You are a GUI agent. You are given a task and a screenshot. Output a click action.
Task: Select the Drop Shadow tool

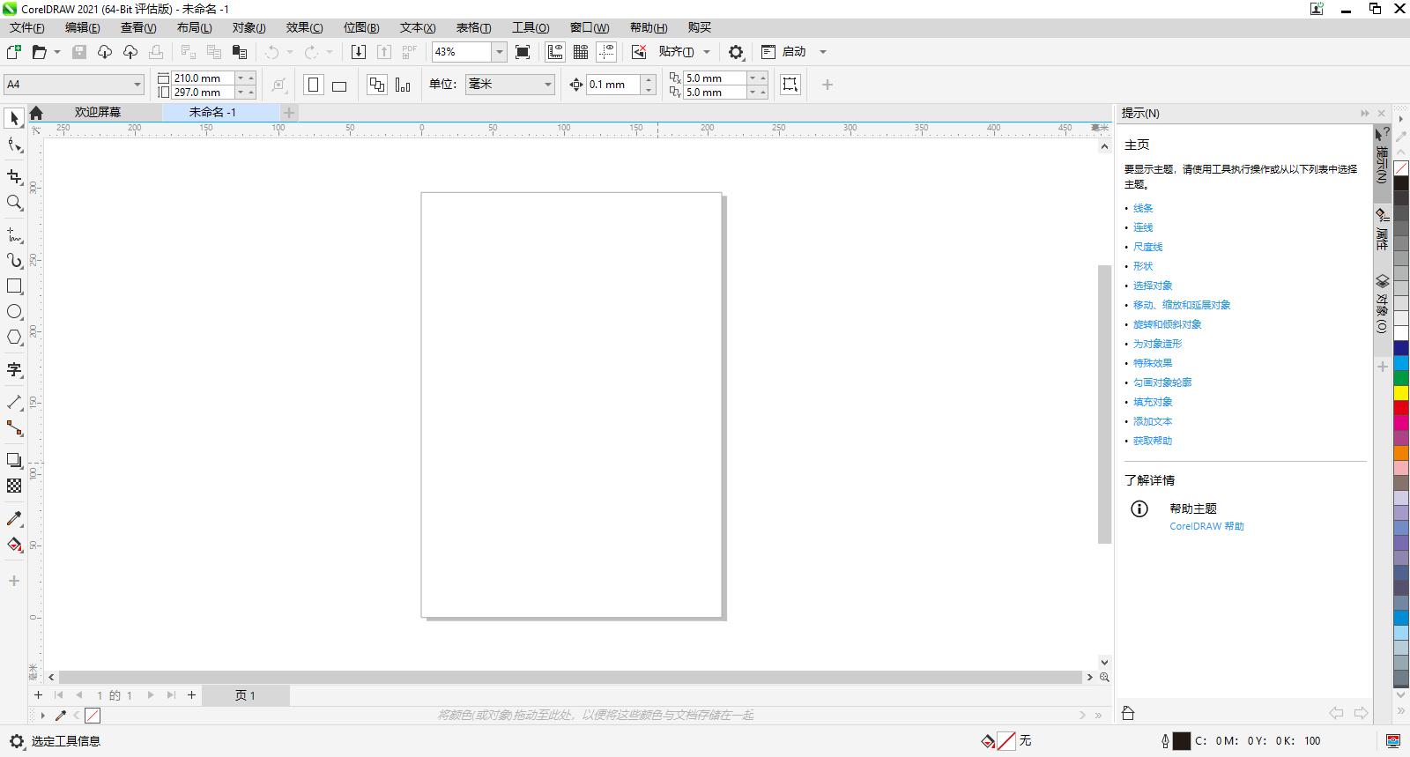(14, 460)
